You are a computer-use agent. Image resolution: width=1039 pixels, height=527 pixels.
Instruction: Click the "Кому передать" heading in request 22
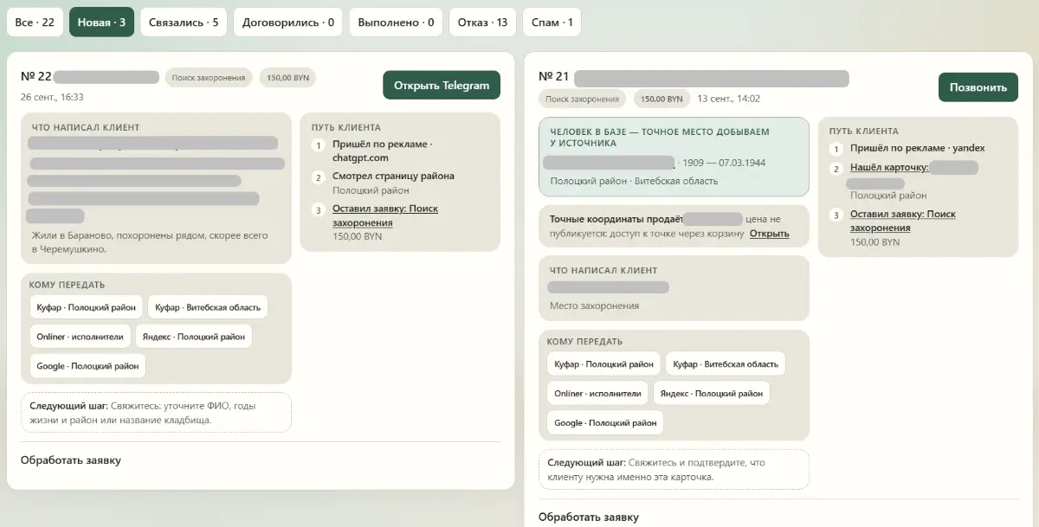pos(68,285)
